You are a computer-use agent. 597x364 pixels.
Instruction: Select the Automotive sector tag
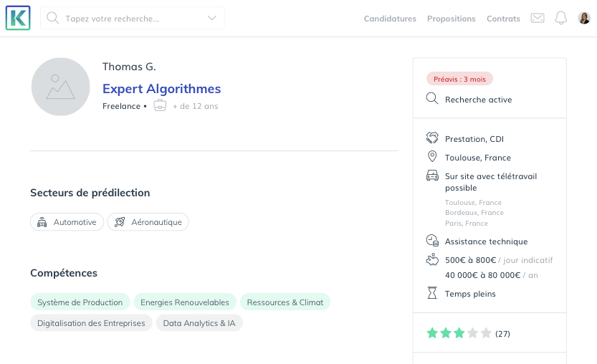(67, 222)
